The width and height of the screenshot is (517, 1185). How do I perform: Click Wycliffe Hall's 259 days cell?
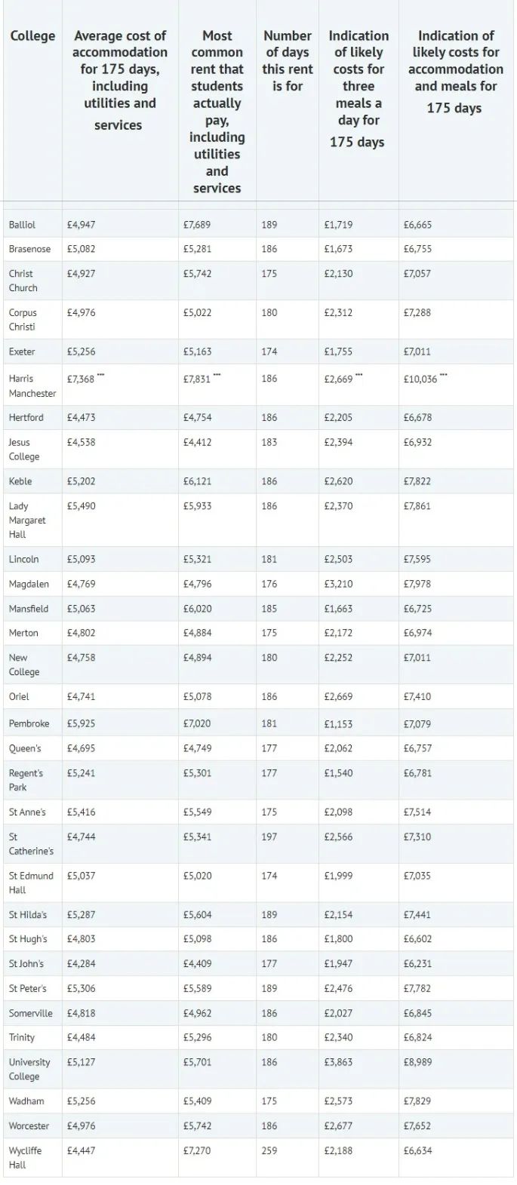pyautogui.click(x=269, y=1151)
